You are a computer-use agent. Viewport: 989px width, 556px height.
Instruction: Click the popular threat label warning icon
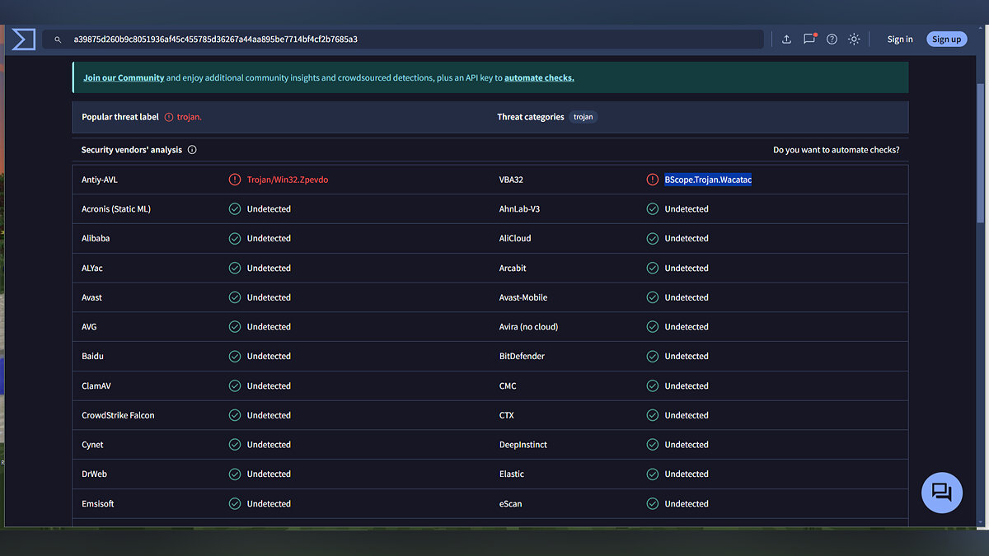pyautogui.click(x=169, y=117)
